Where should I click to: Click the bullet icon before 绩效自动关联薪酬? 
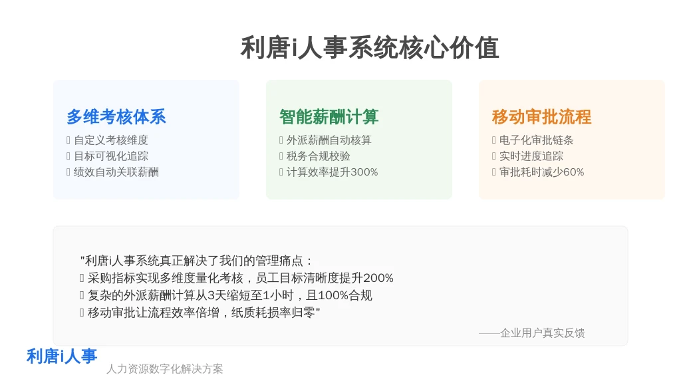point(68,172)
